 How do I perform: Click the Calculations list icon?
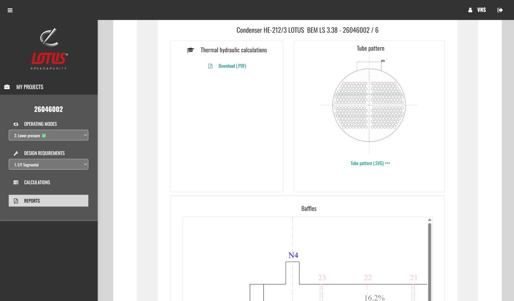pos(16,182)
